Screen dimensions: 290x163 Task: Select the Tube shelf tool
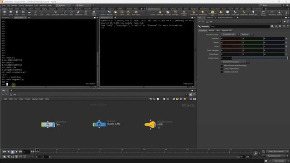pos(17,13)
